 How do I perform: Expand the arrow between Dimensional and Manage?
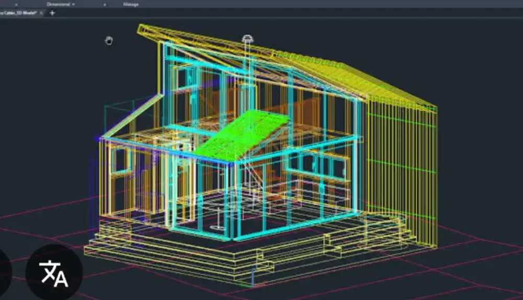(x=105, y=4)
